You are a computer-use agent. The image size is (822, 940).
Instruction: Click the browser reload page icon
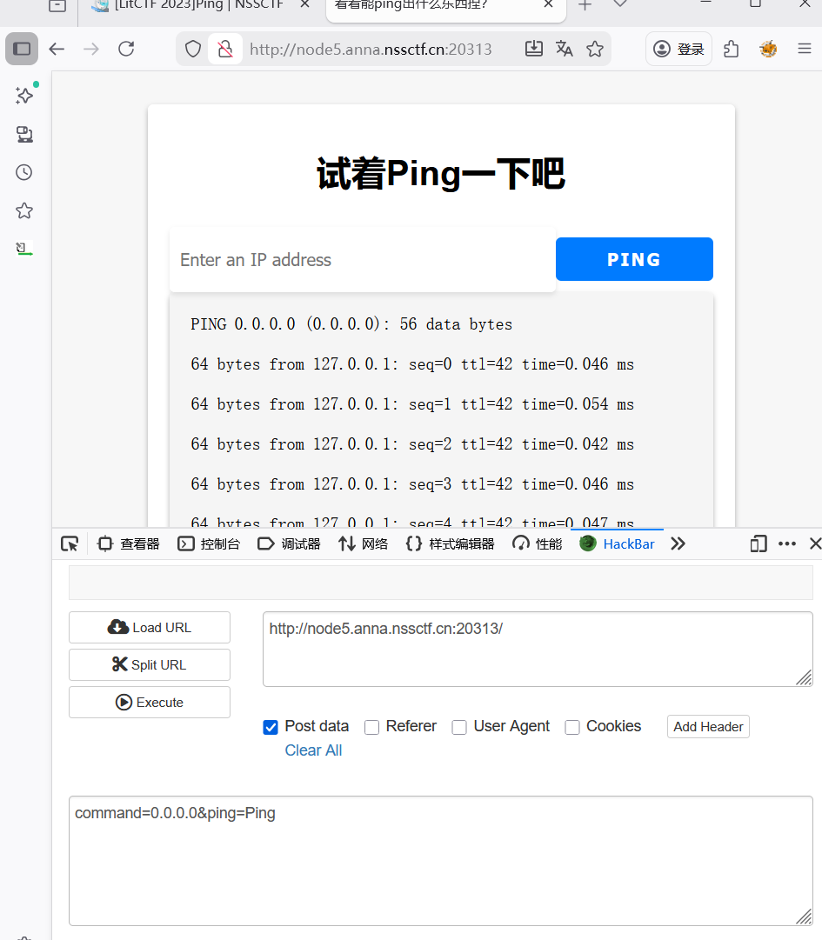tap(126, 49)
